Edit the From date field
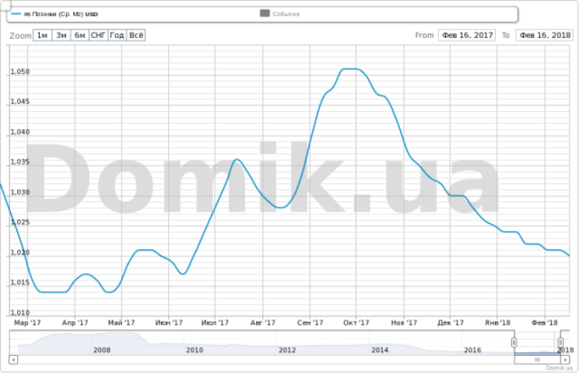579x373 pixels. [467, 36]
